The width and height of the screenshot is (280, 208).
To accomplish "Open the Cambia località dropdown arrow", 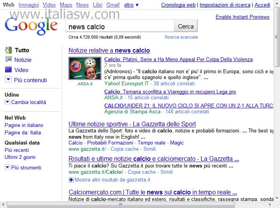I will point(7,102).
